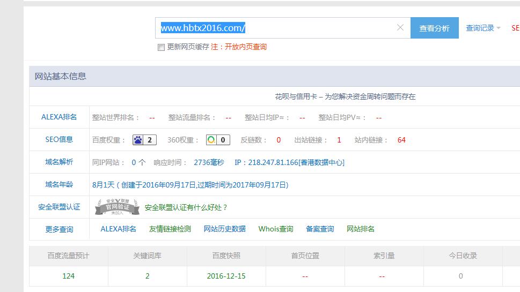Click the domain age 8月1天 text
Image resolution: width=520 pixels, height=292 pixels.
coord(103,185)
